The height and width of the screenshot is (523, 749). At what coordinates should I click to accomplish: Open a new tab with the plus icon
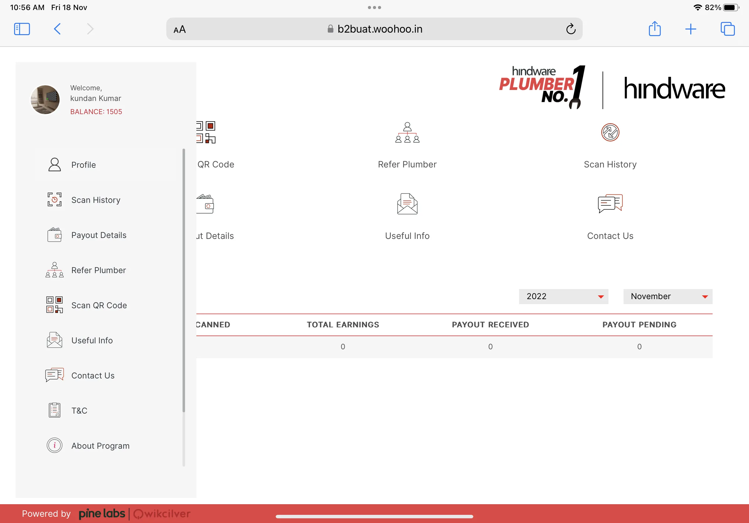tap(691, 29)
